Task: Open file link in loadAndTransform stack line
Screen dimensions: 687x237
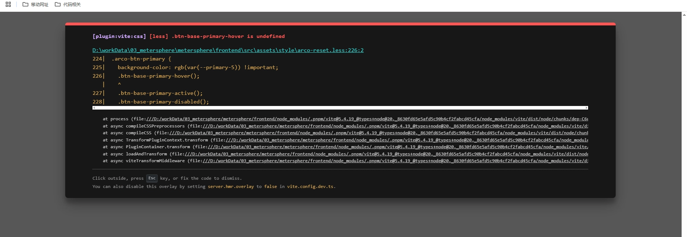Action: tap(386, 154)
